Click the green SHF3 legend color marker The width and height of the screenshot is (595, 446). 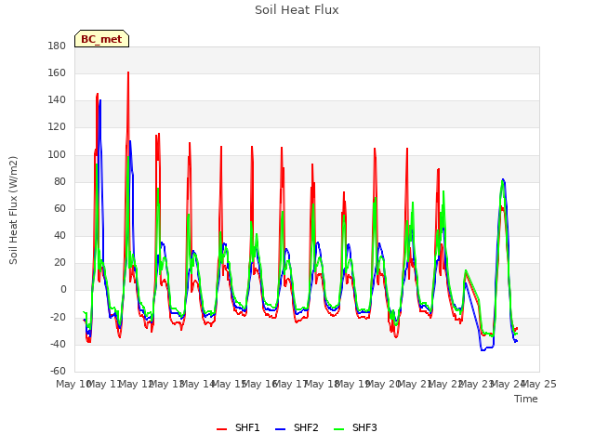338,429
